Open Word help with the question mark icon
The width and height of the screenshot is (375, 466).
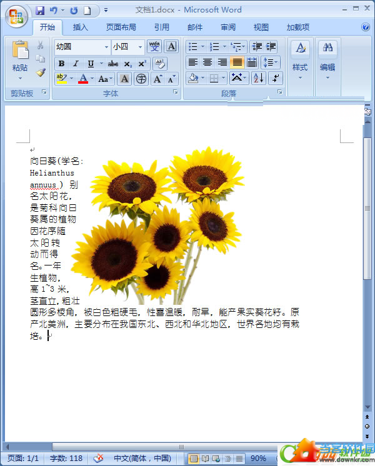tap(366, 27)
